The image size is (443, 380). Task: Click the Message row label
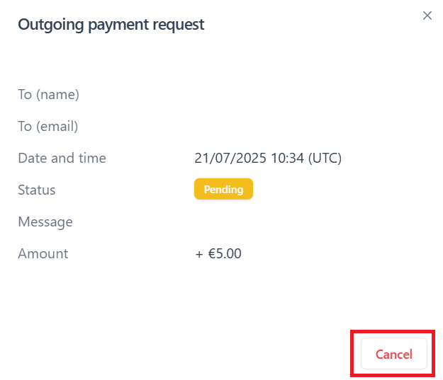[x=45, y=222]
